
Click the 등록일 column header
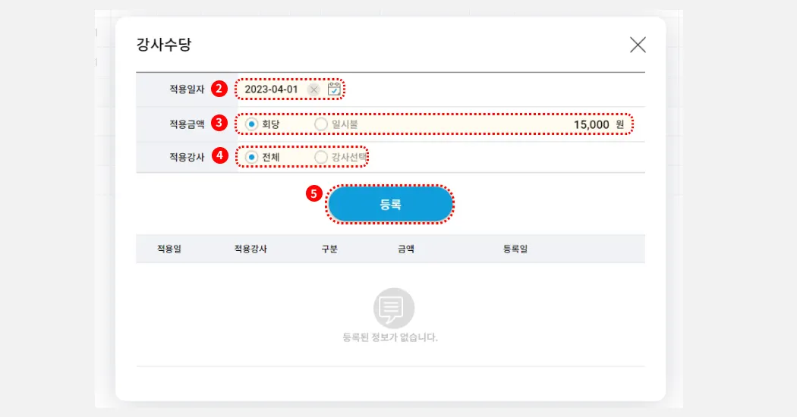(515, 249)
